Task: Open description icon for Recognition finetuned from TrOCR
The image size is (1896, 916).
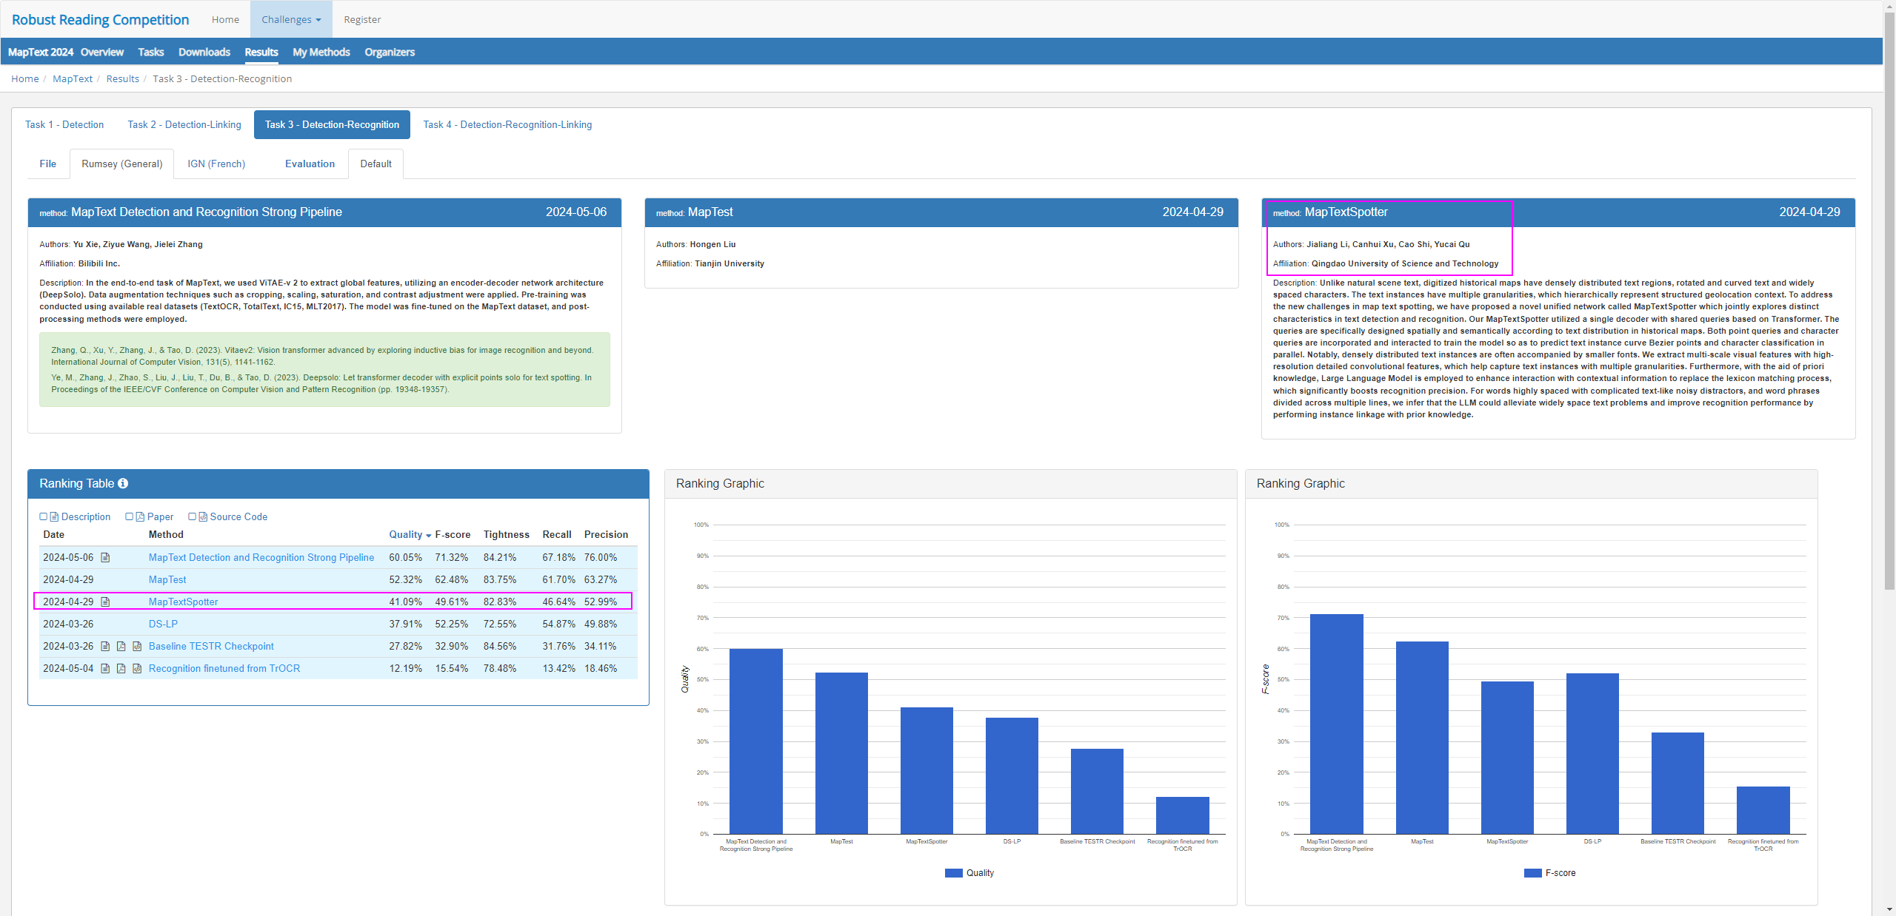Action: tap(105, 669)
